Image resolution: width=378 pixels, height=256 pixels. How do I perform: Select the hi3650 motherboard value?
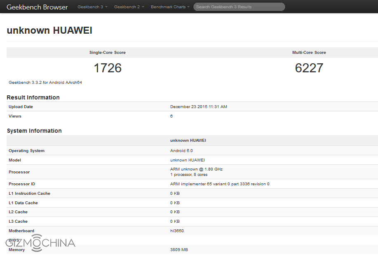pos(177,231)
